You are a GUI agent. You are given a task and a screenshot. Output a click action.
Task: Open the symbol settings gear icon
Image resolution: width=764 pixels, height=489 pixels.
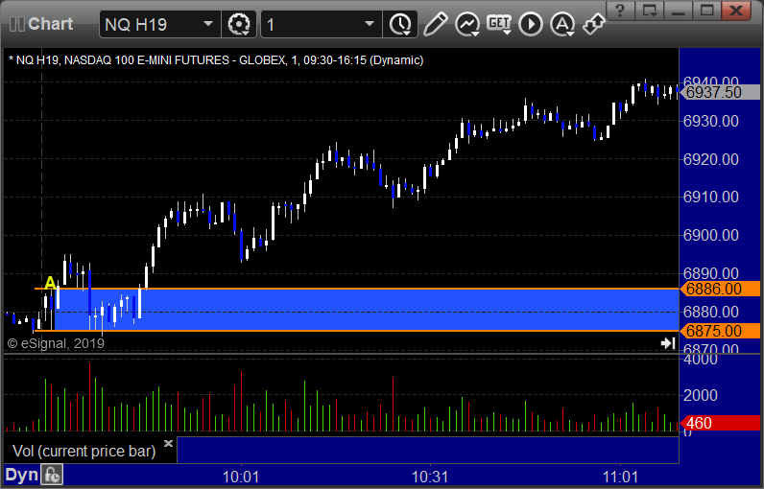point(239,24)
